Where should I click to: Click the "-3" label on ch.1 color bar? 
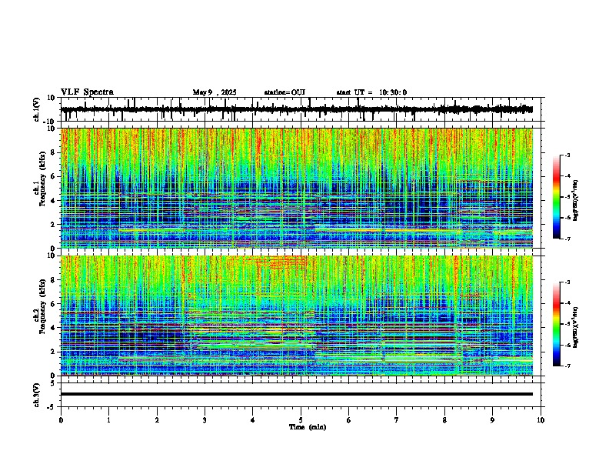tap(567, 155)
